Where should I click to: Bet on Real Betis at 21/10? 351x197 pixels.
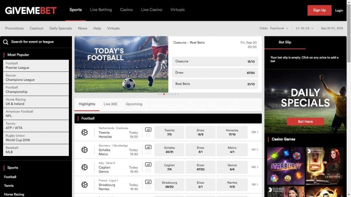click(x=215, y=84)
